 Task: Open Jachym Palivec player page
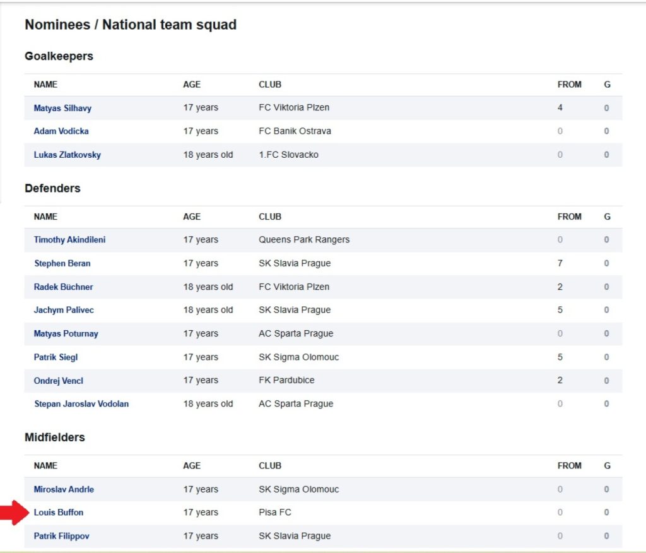[x=64, y=310]
